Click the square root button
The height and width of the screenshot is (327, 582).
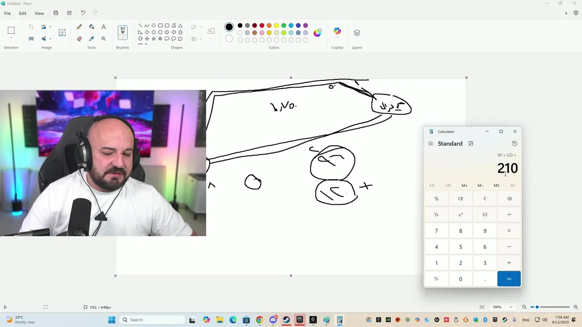click(x=485, y=214)
